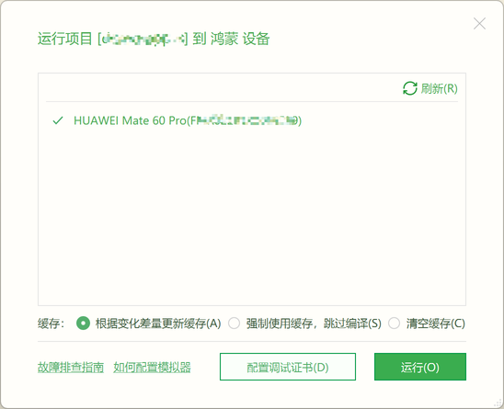Viewport: 504px width, 409px height.
Task: Click the 根据变化差量更新缓存(A) option text
Action: [158, 324]
